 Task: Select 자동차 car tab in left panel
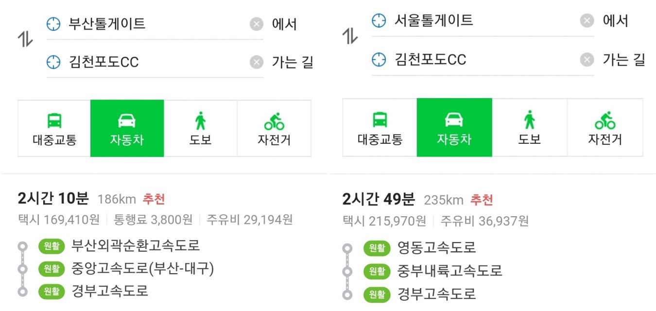pos(127,129)
